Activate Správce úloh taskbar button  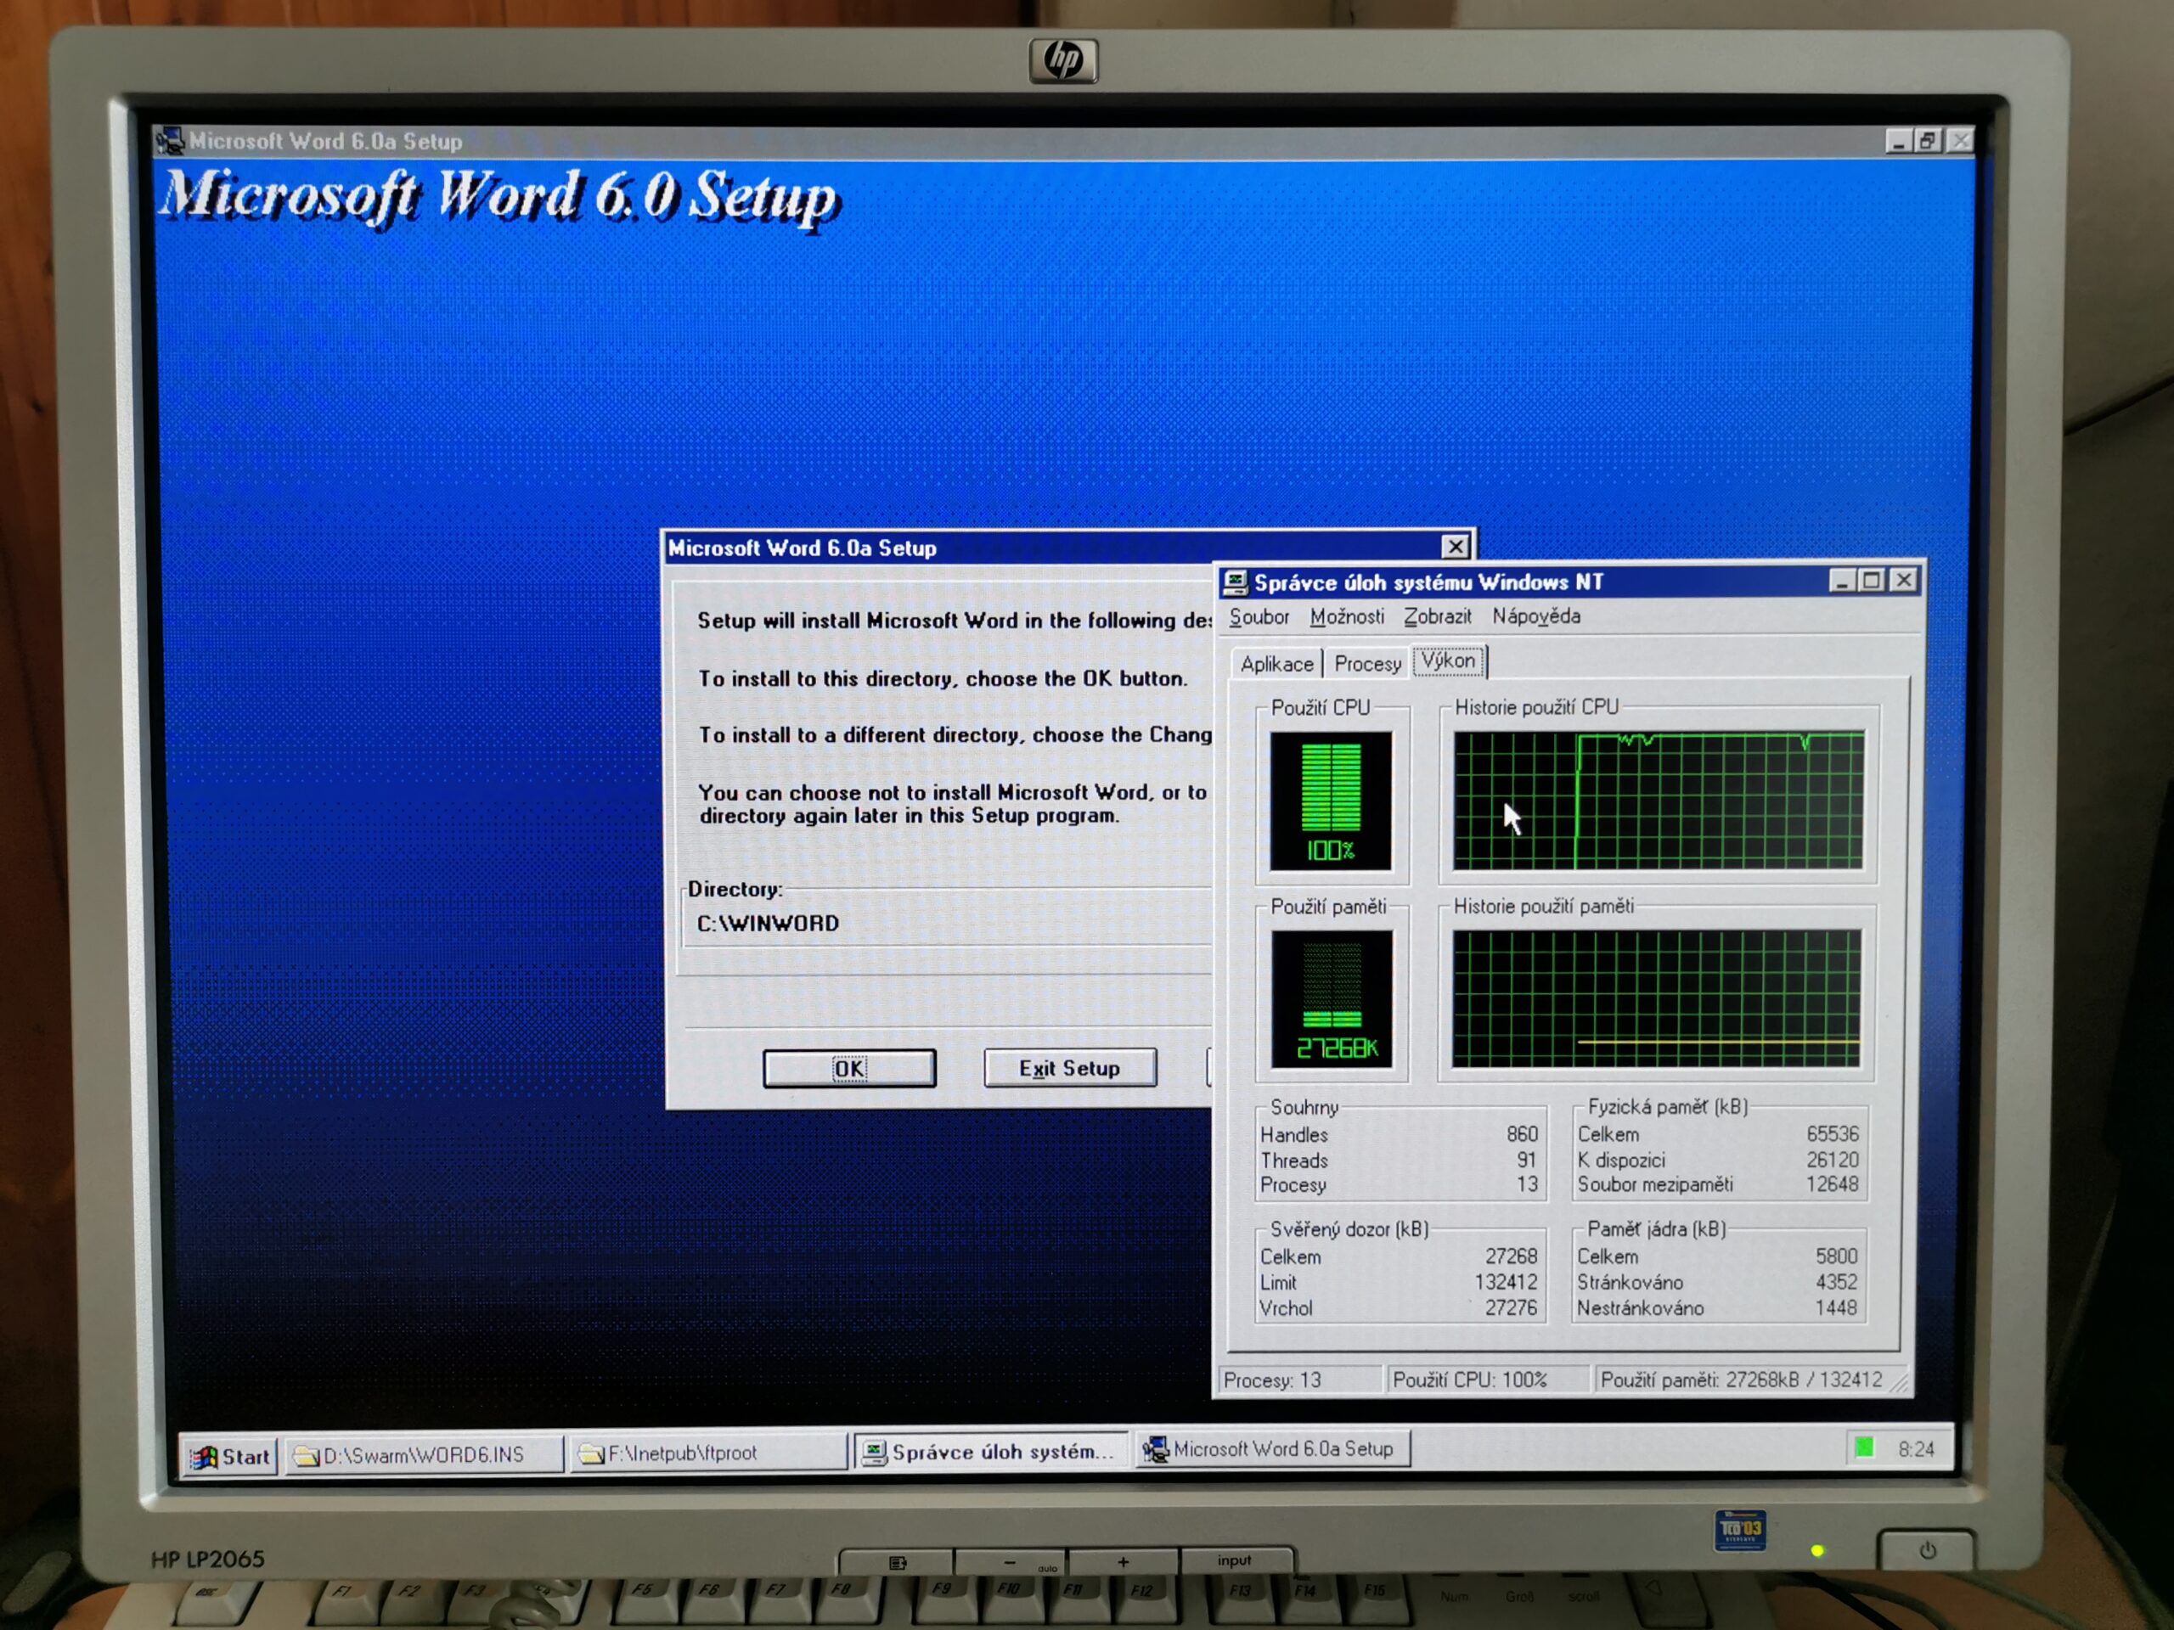(991, 1451)
